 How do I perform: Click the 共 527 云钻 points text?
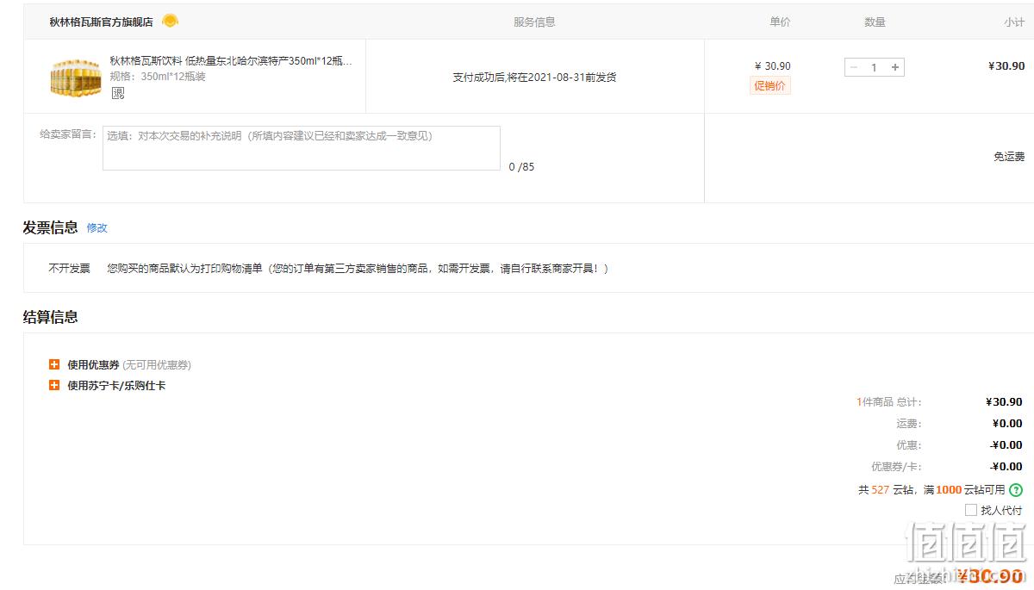point(885,490)
